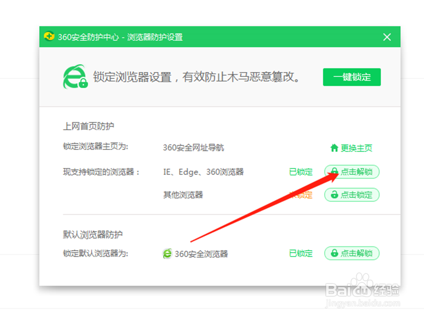Click the 一键锁定 one-click lock button
424x318 pixels.
click(x=351, y=77)
